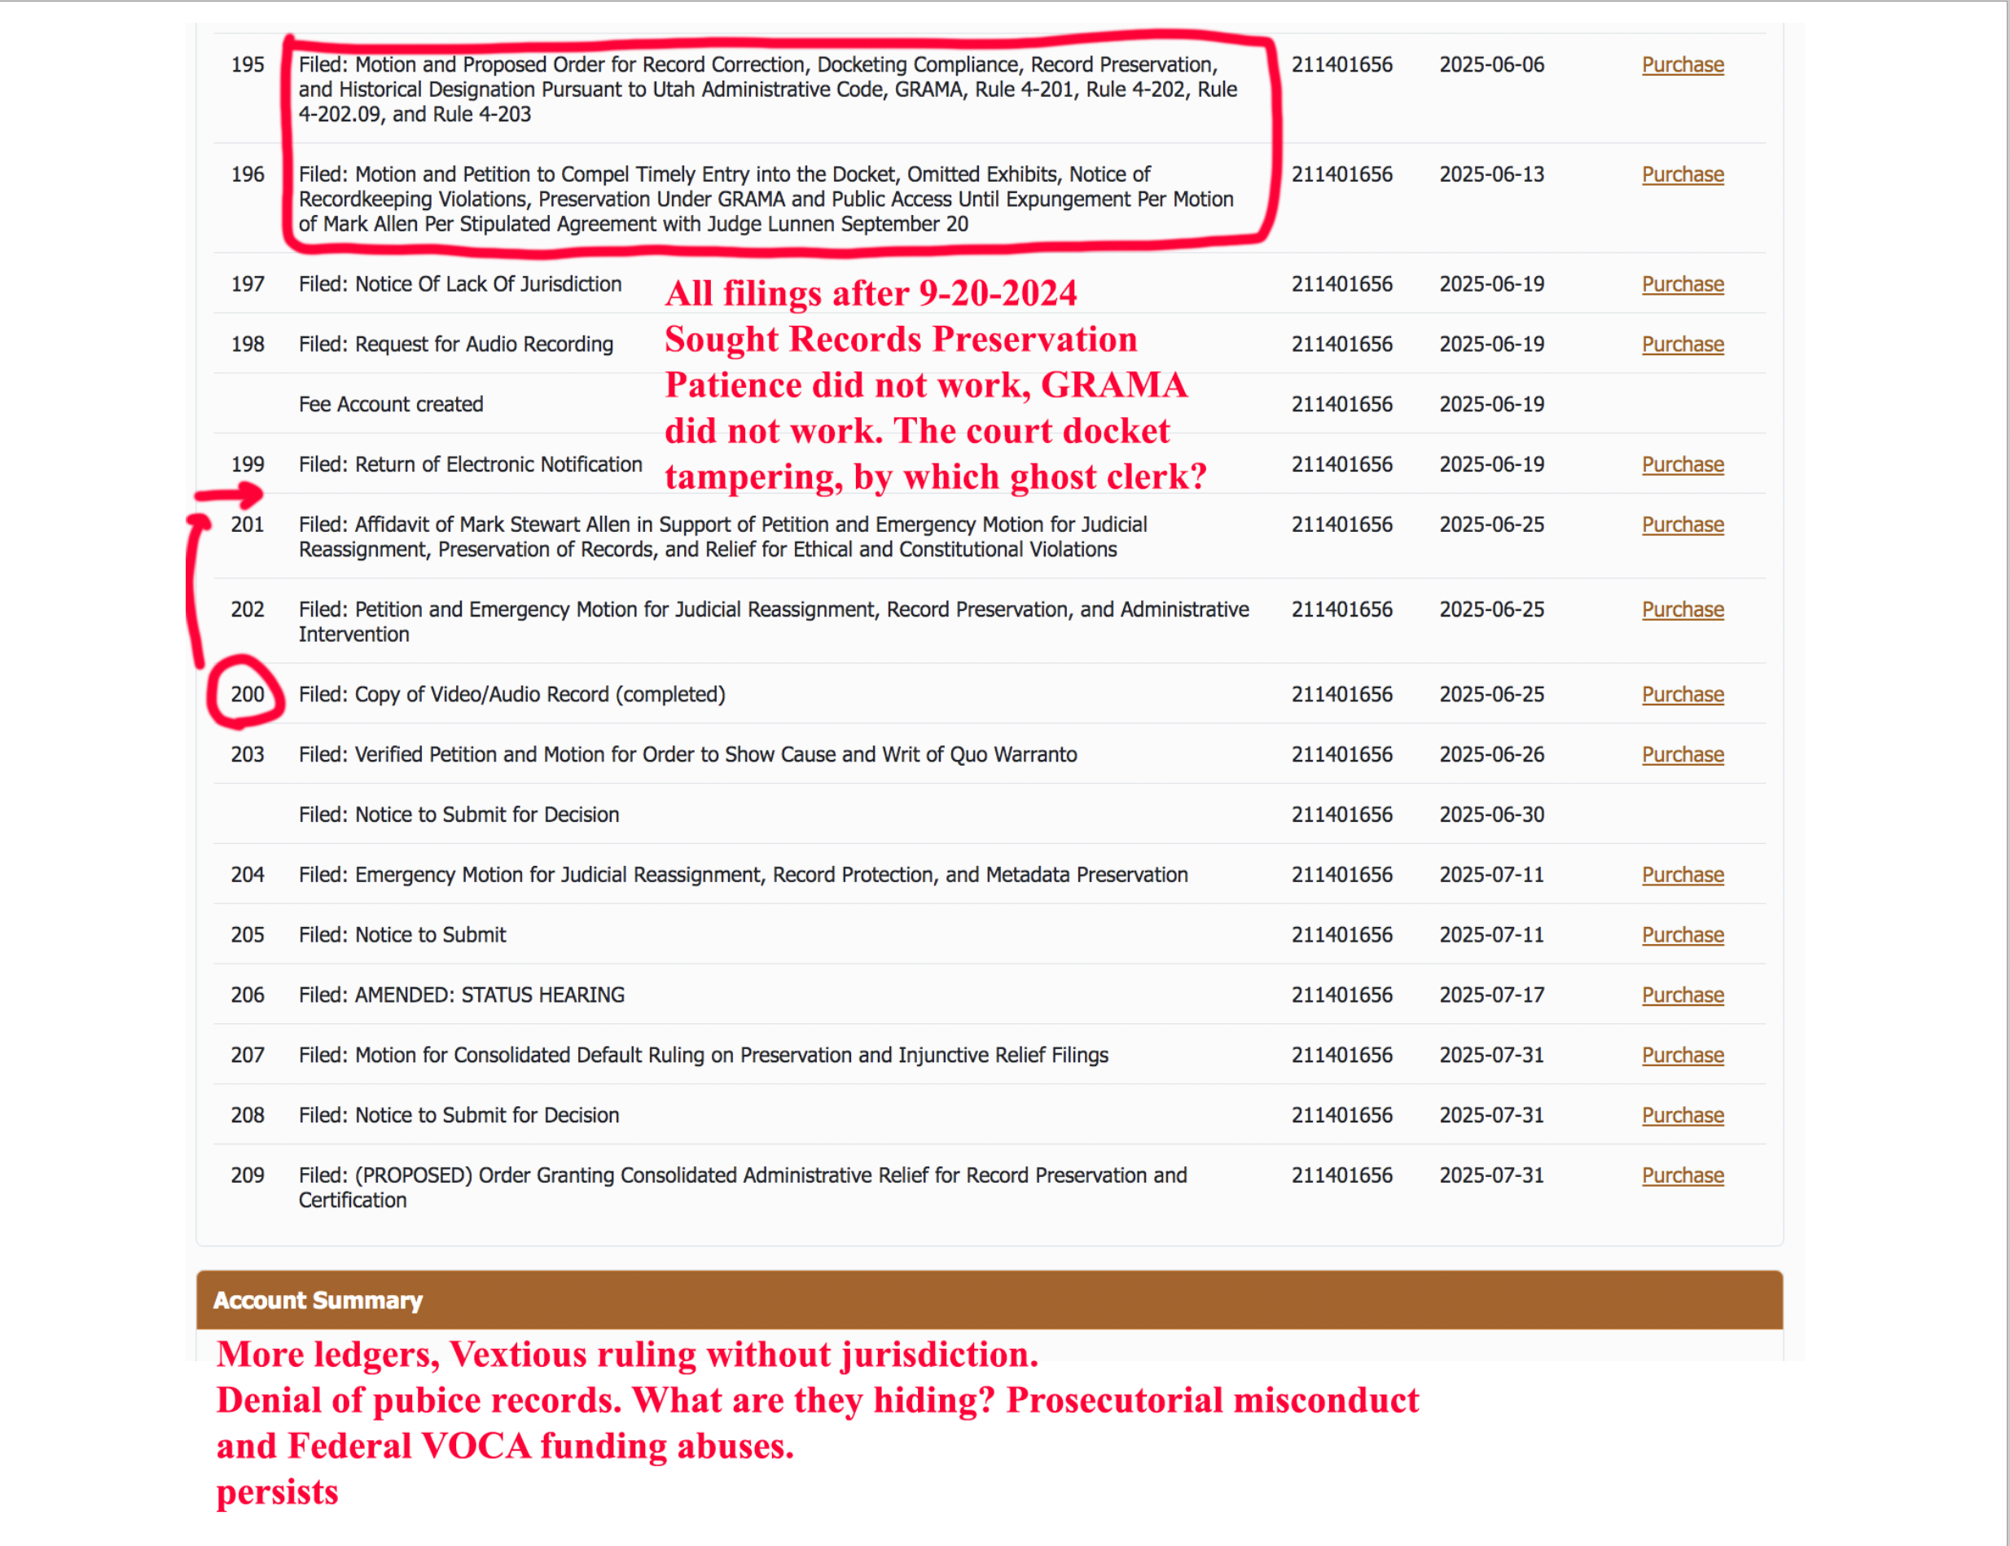Purchase document 202 Petition and Emergency Motion
The height and width of the screenshot is (1546, 2010).
1682,609
